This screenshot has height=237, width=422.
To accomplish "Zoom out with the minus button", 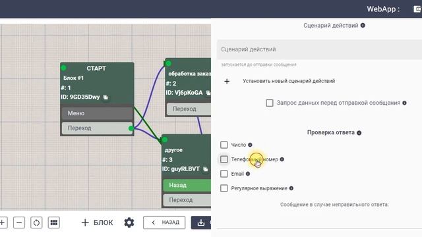I will (x=19, y=223).
